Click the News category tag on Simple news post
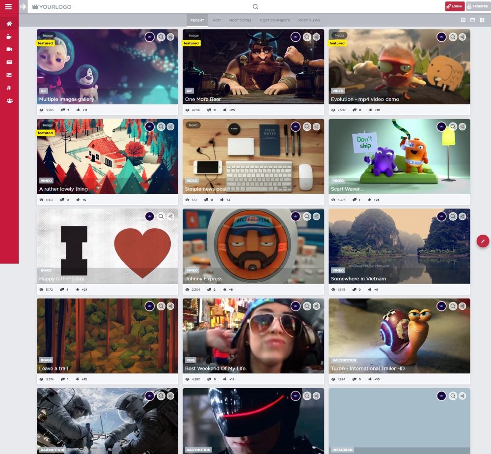 coord(193,125)
